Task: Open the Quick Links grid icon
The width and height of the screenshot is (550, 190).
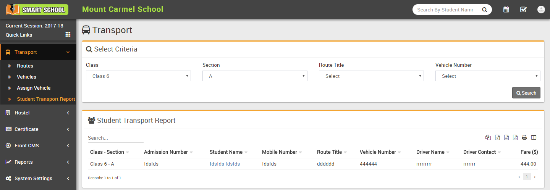Action: coord(68,35)
